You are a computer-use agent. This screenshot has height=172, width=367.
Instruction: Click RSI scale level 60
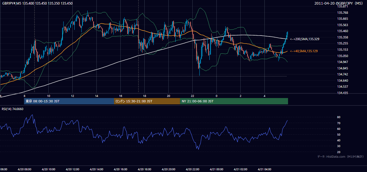point(339,129)
